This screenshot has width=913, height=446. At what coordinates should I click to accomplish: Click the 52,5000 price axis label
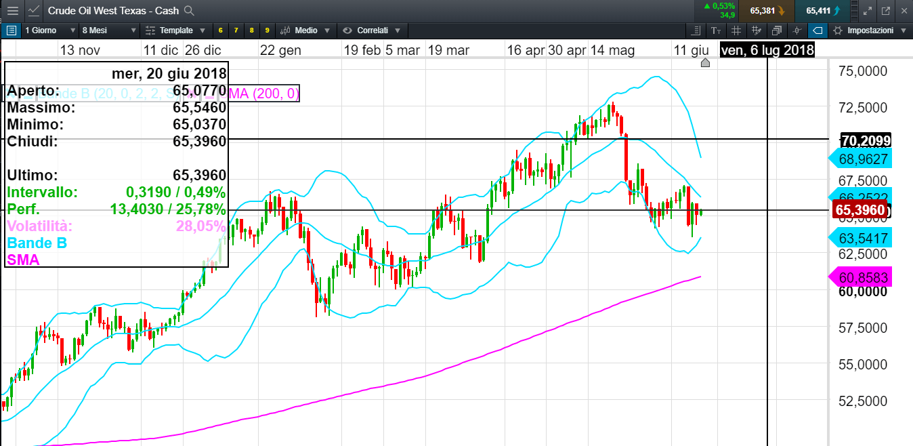coord(863,401)
